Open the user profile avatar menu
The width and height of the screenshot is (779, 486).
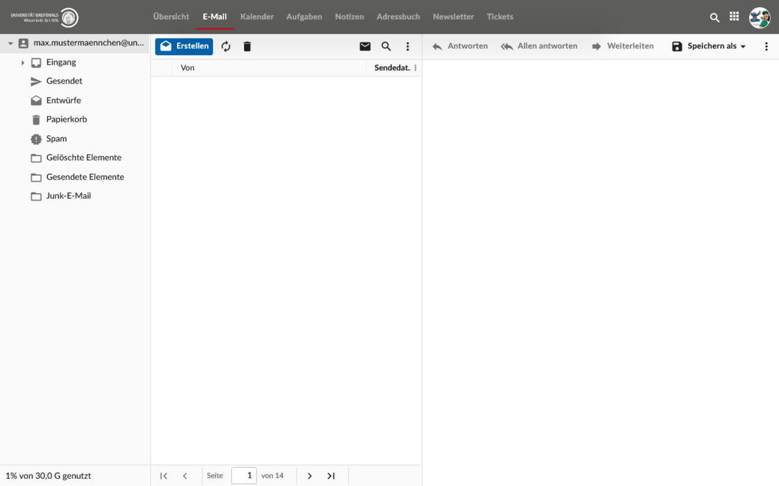point(759,17)
